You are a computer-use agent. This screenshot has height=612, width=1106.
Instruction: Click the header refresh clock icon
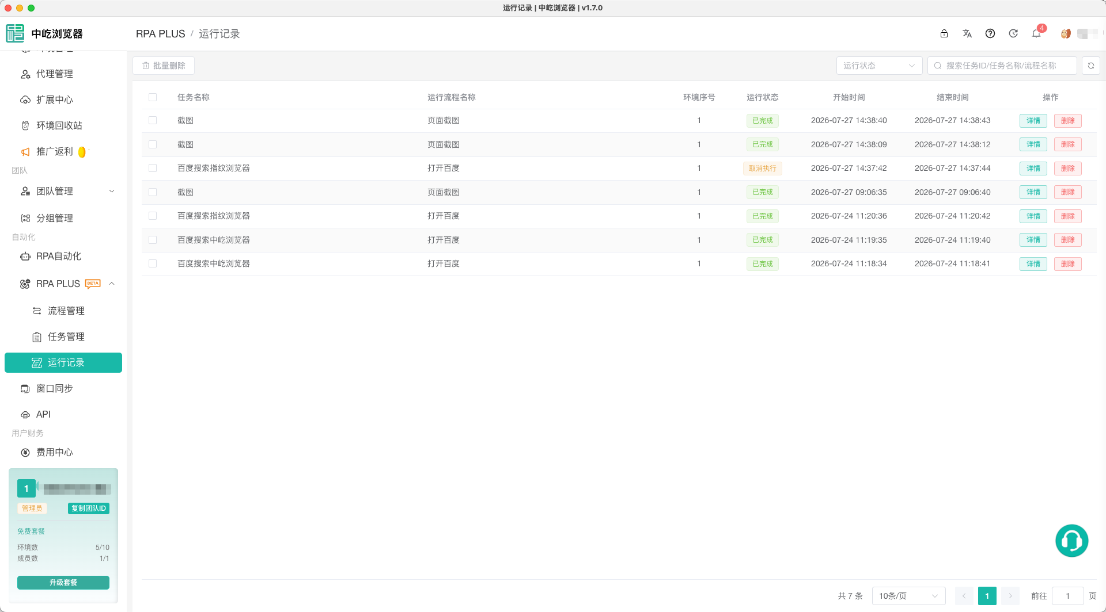[x=1013, y=33]
